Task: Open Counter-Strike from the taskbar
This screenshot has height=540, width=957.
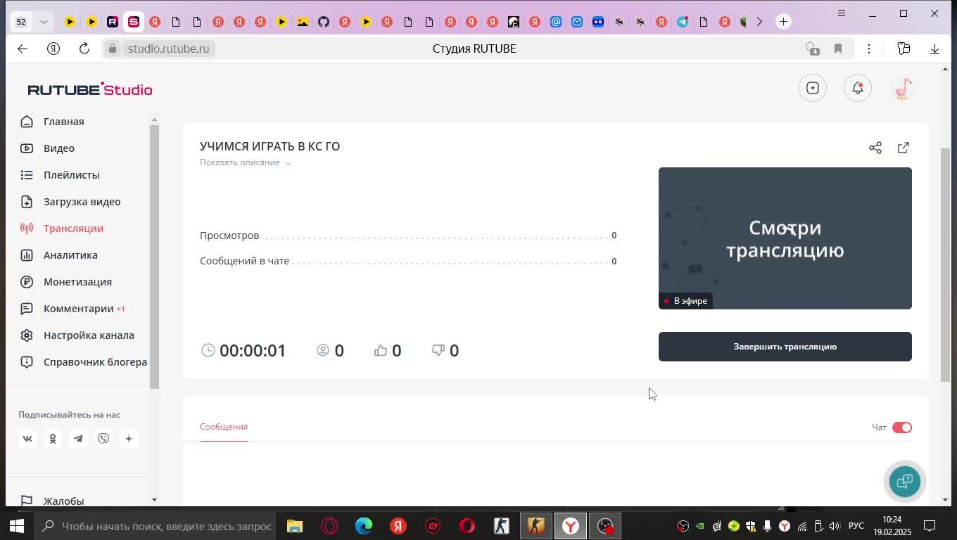Action: pos(536,526)
